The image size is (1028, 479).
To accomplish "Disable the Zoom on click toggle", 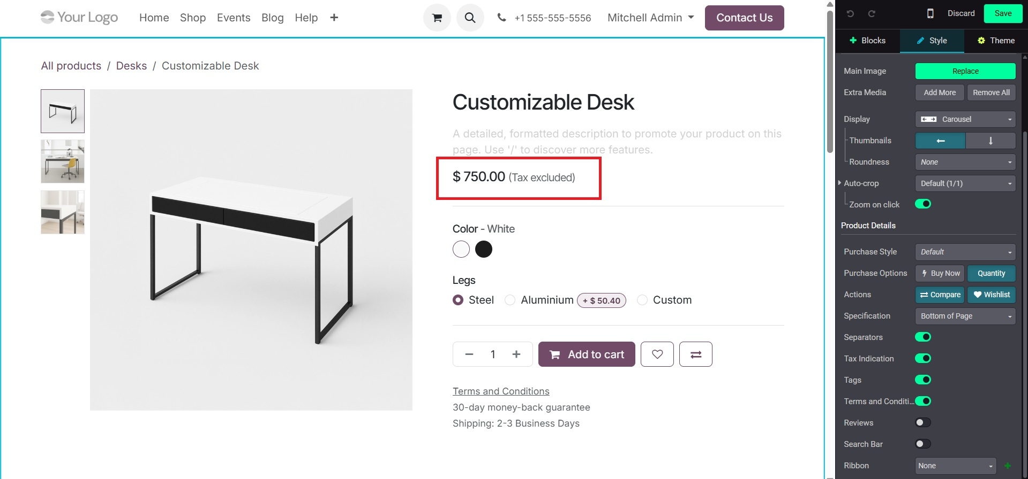I will point(923,204).
